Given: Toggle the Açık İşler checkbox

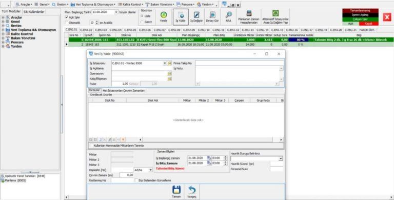Looking at the screenshot, I should (x=67, y=17).
